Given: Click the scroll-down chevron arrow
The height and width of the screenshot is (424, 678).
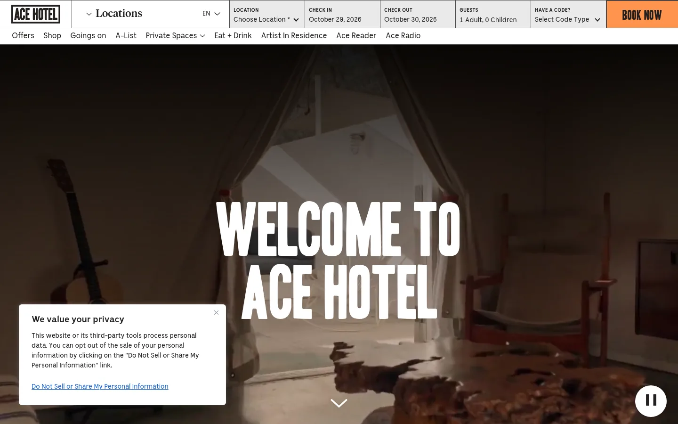Looking at the screenshot, I should point(339,403).
